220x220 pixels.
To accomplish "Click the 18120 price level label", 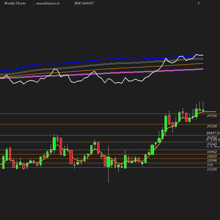I will (x=212, y=126).
